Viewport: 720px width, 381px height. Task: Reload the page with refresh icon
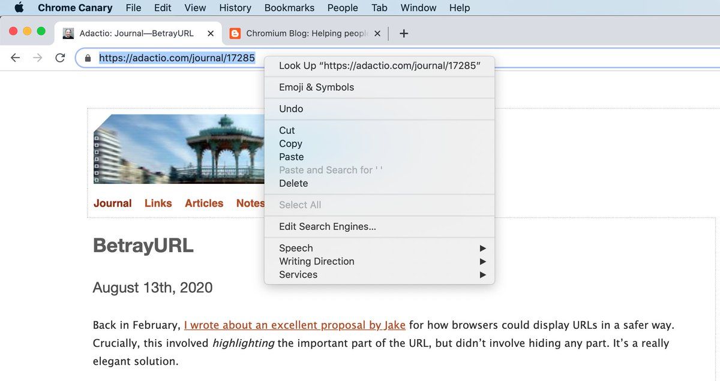click(x=59, y=58)
